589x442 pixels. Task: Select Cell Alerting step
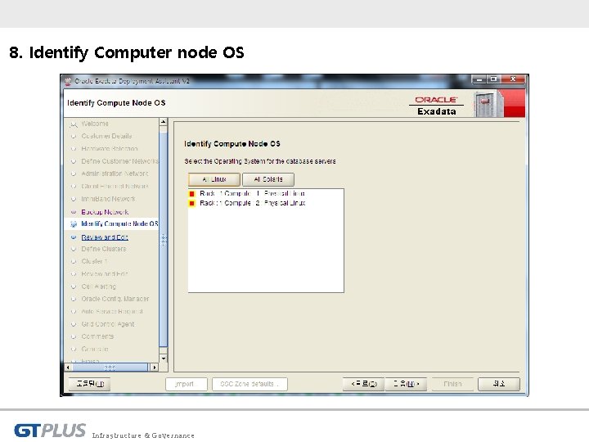tap(98, 286)
